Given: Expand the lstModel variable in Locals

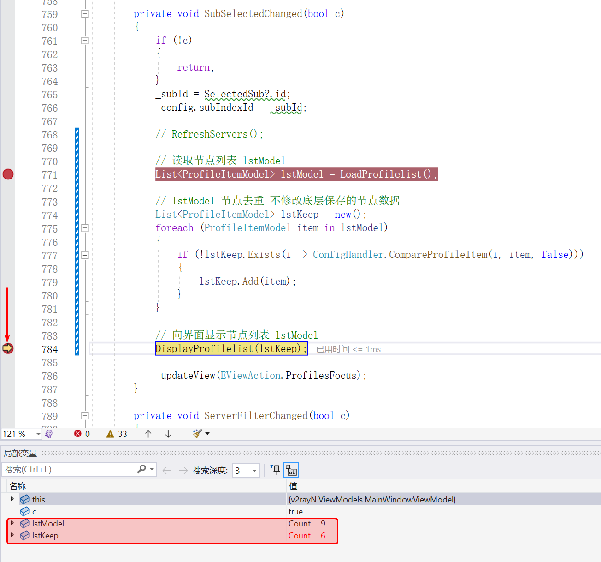Looking at the screenshot, I should [12, 523].
